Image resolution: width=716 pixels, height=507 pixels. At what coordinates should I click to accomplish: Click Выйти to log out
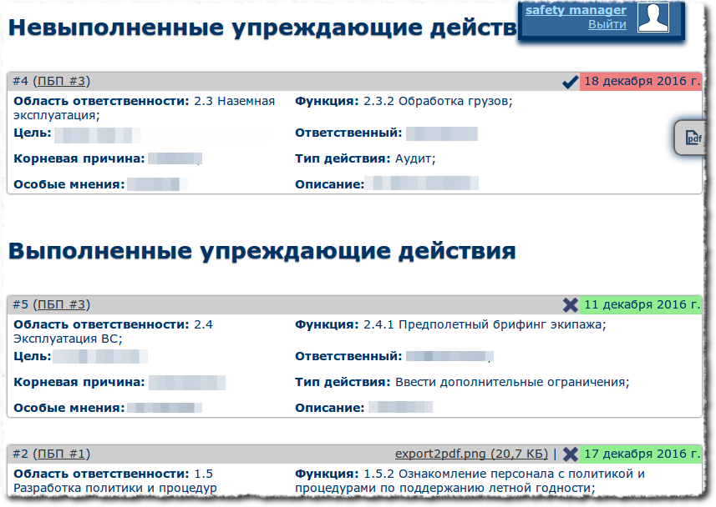[x=607, y=23]
